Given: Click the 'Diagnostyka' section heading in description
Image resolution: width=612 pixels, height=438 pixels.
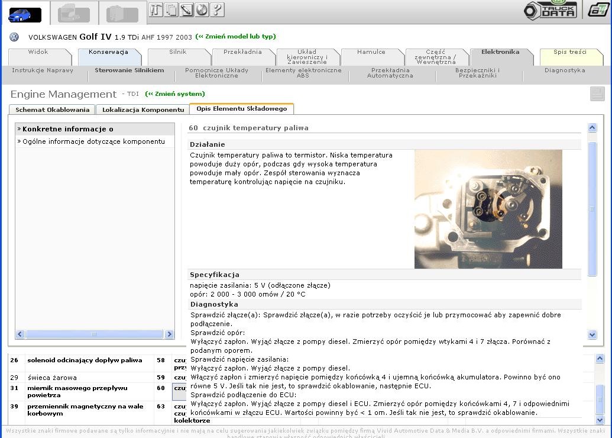Looking at the screenshot, I should click(x=214, y=304).
